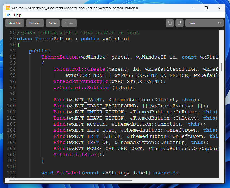Click 'wxEVT_LEFT_UP' on line 106

coord(89,143)
